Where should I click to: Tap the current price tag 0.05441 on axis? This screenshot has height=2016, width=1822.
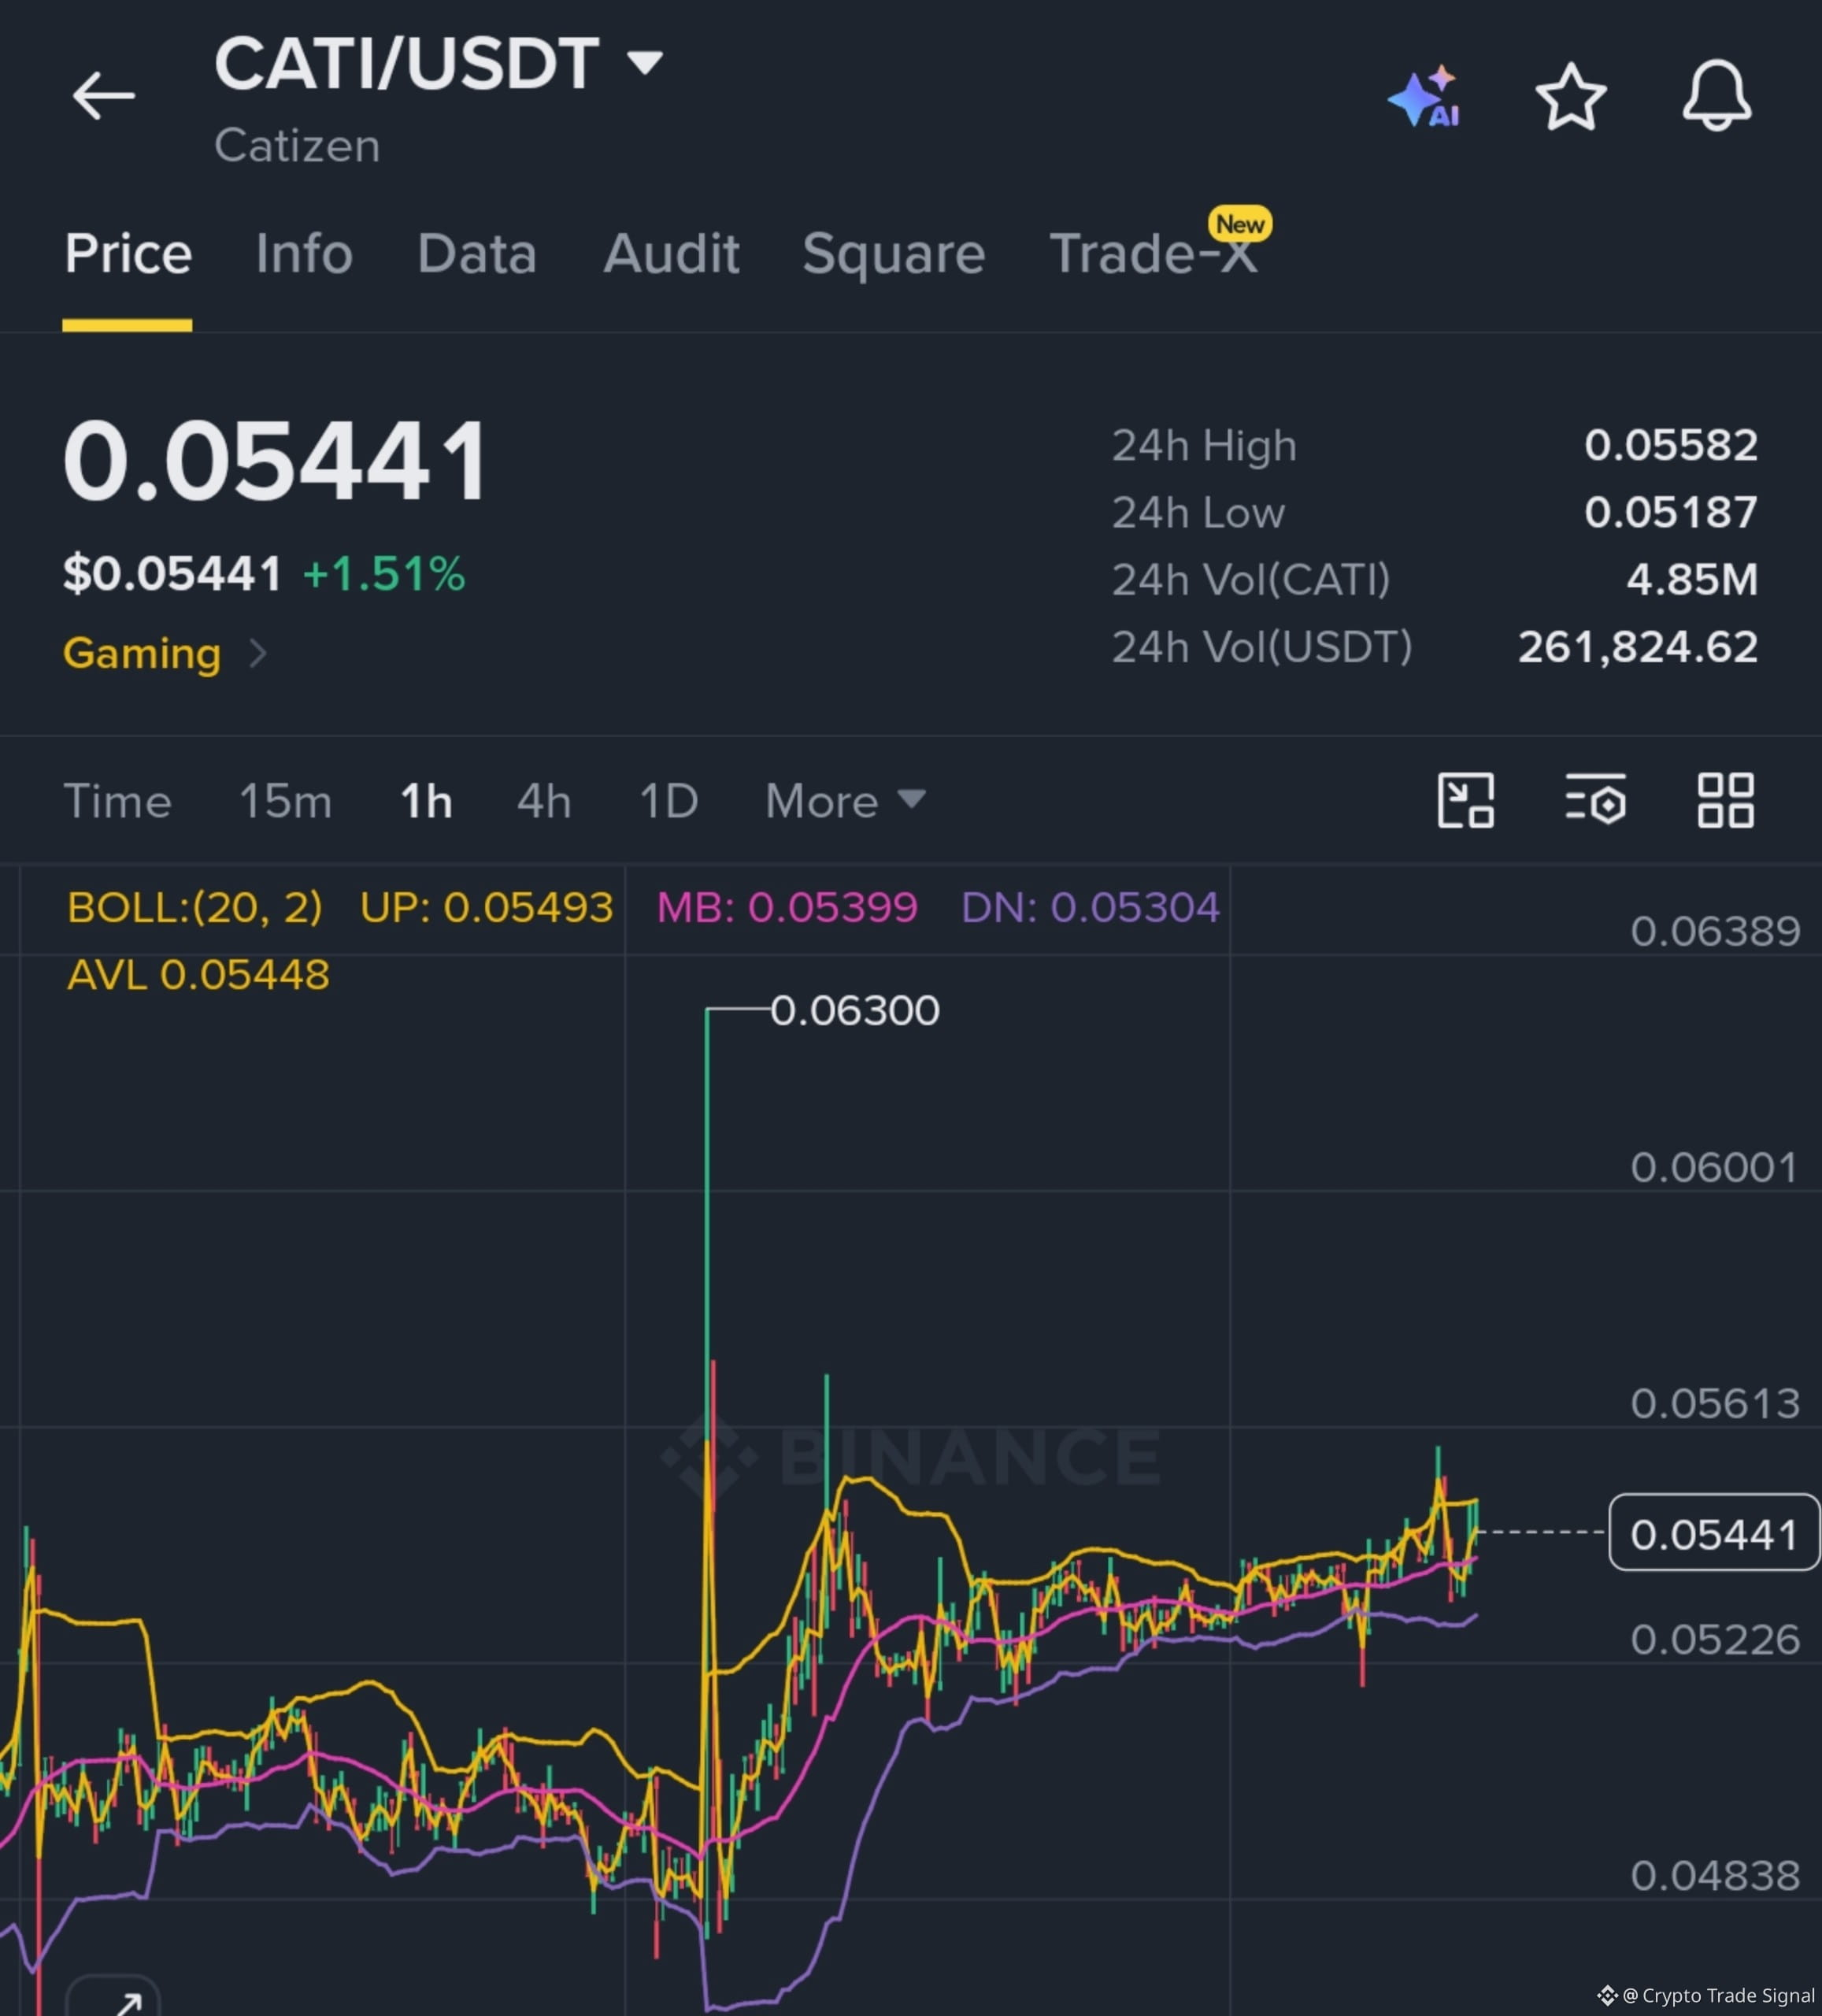pyautogui.click(x=1714, y=1534)
